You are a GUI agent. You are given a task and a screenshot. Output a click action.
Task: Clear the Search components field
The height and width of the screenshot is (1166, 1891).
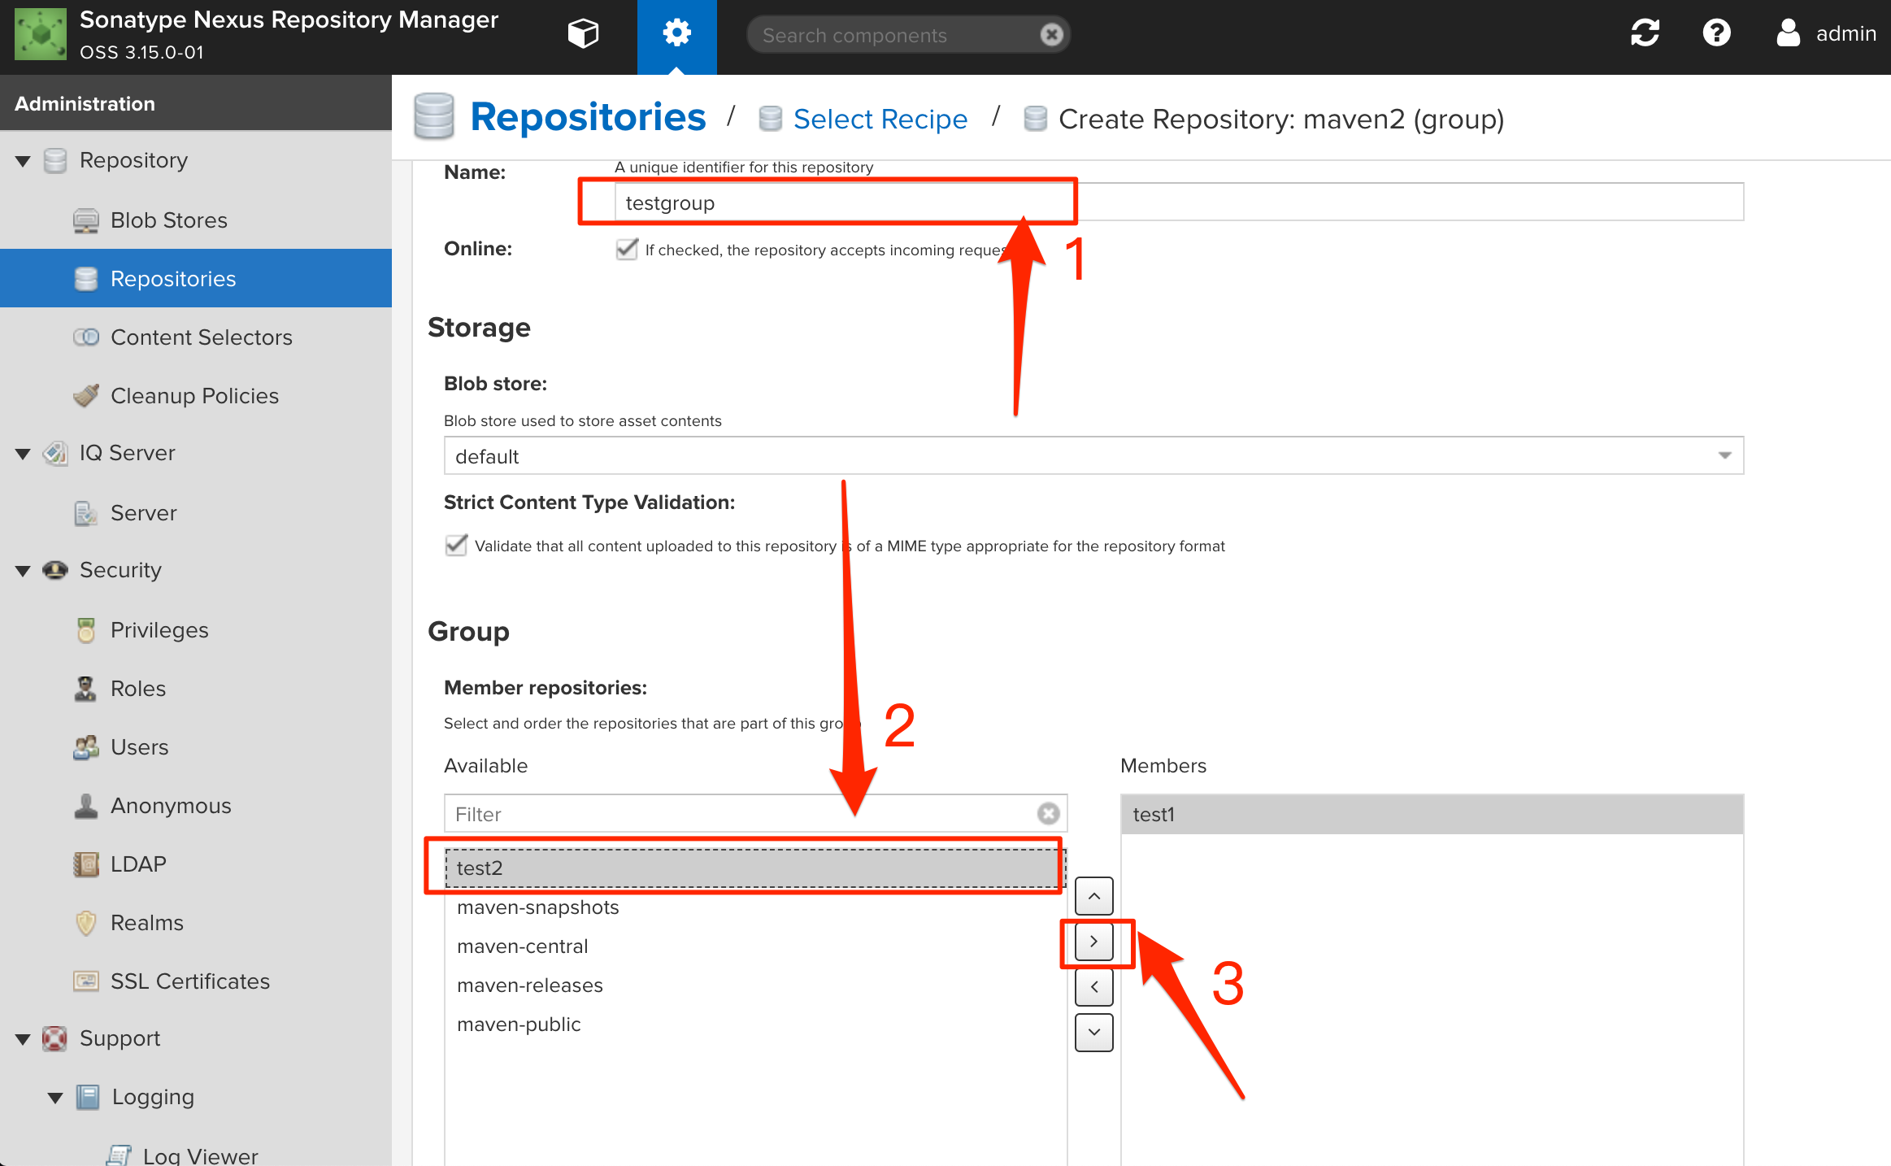pyautogui.click(x=1051, y=35)
